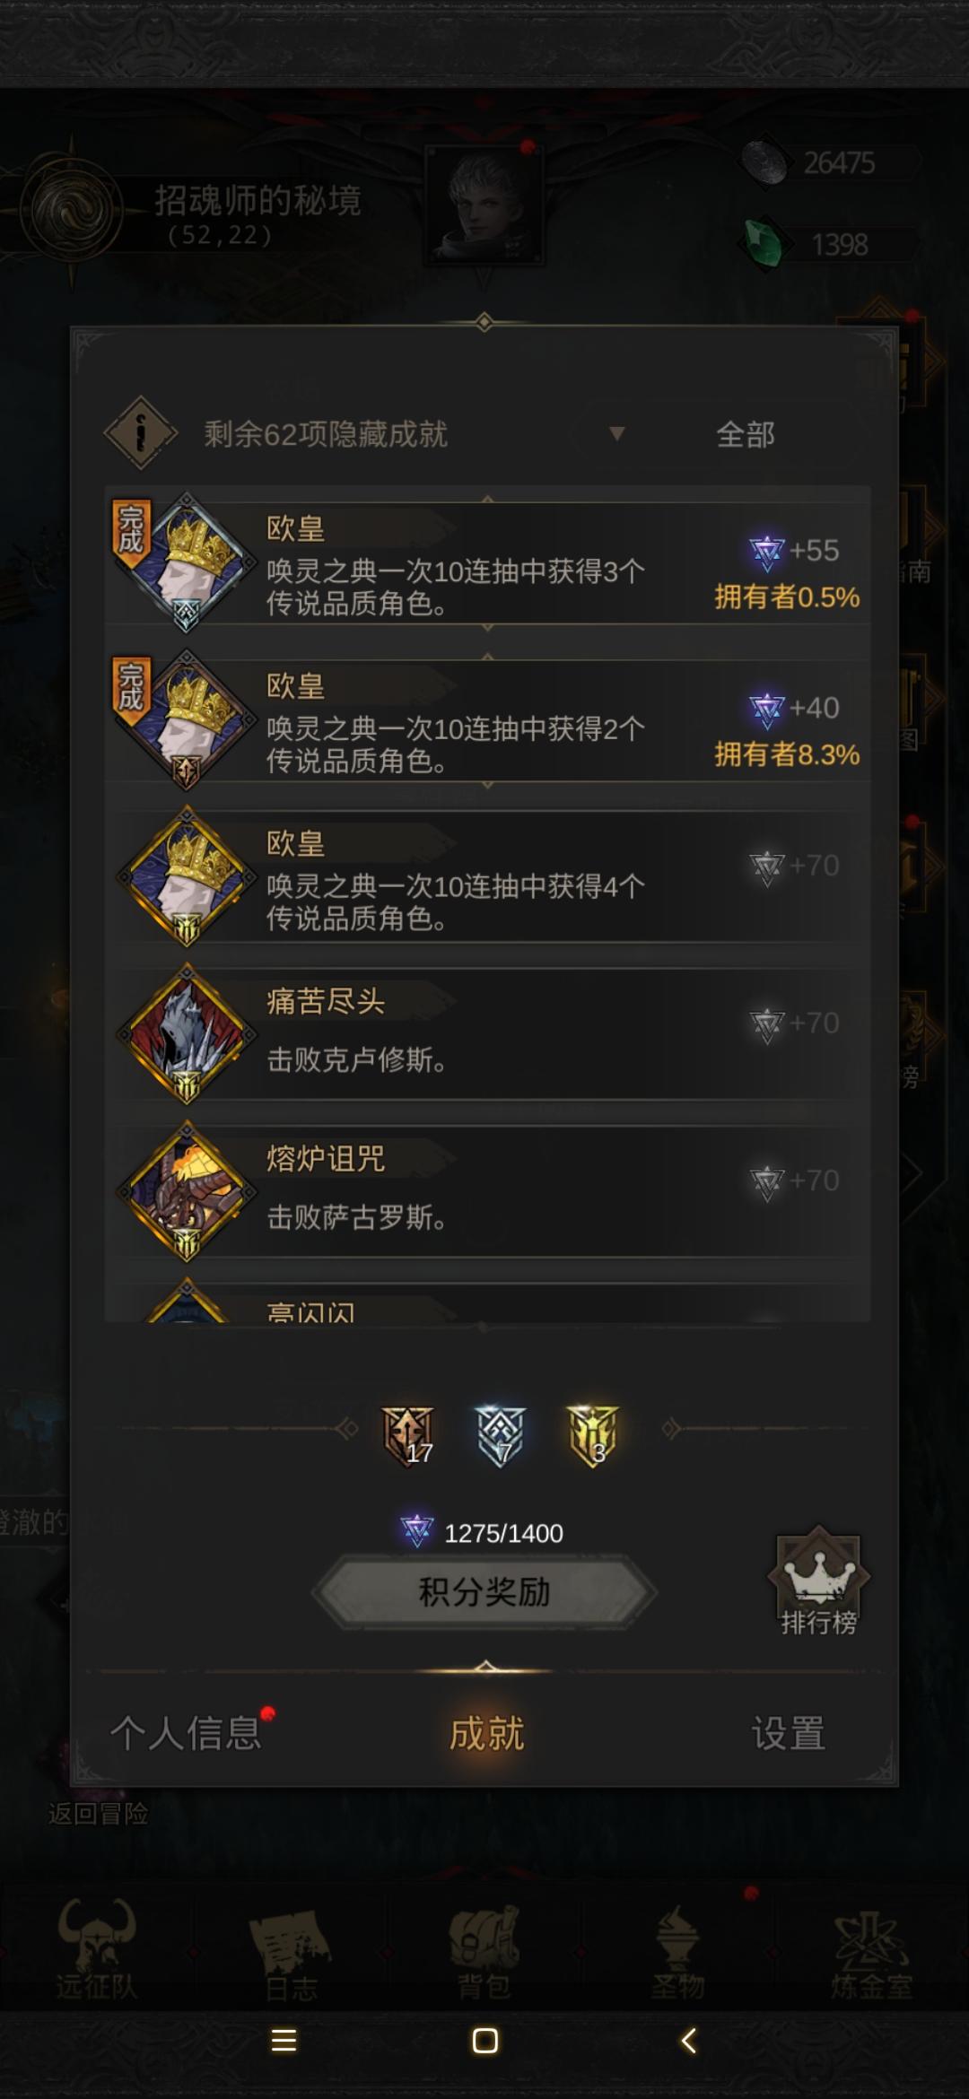Screen dimensions: 969x2099
Task: Click the dropdown arrow beside 全部
Action: (x=616, y=434)
